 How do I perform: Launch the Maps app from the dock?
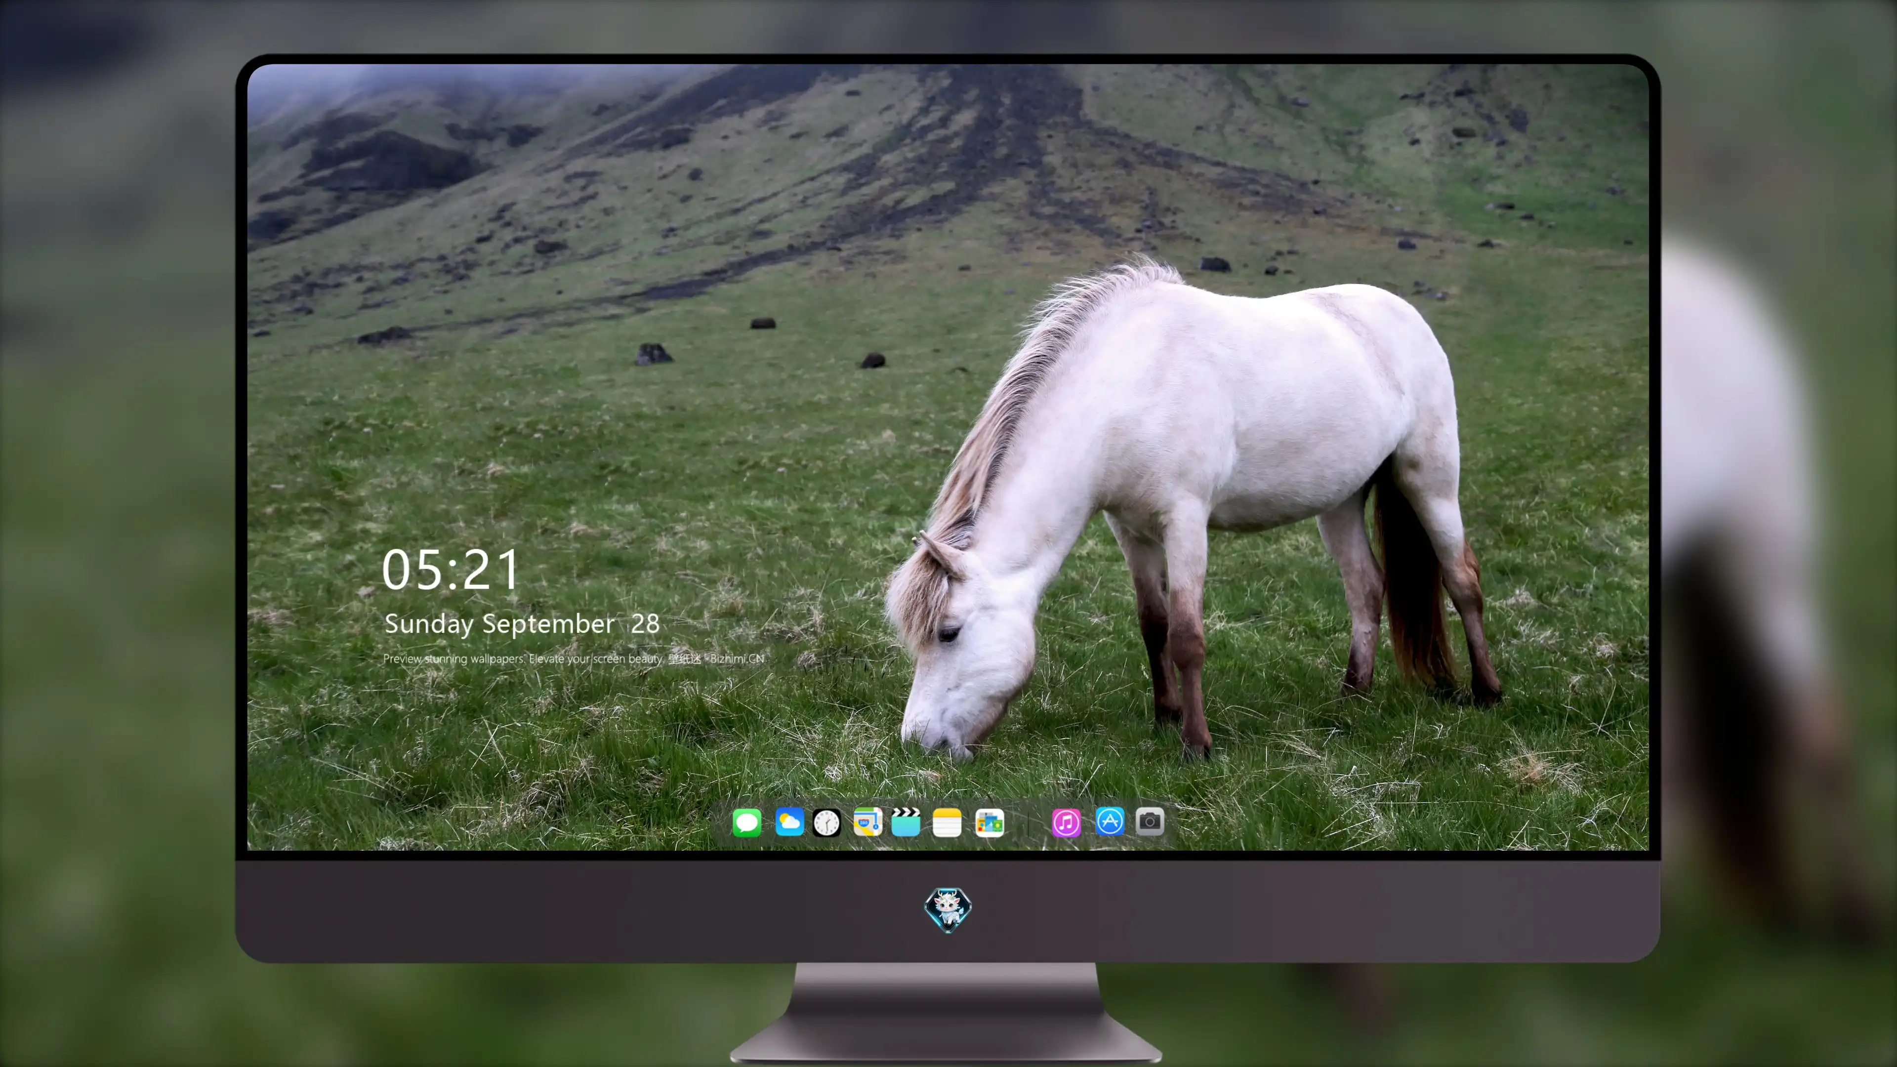pyautogui.click(x=867, y=822)
